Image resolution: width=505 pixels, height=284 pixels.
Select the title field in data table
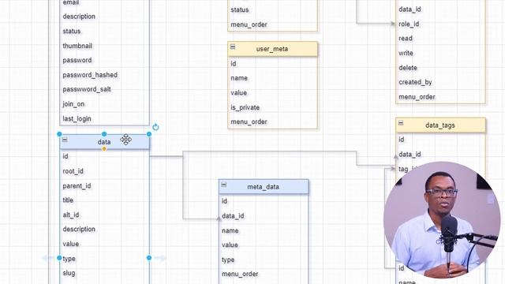(x=104, y=200)
